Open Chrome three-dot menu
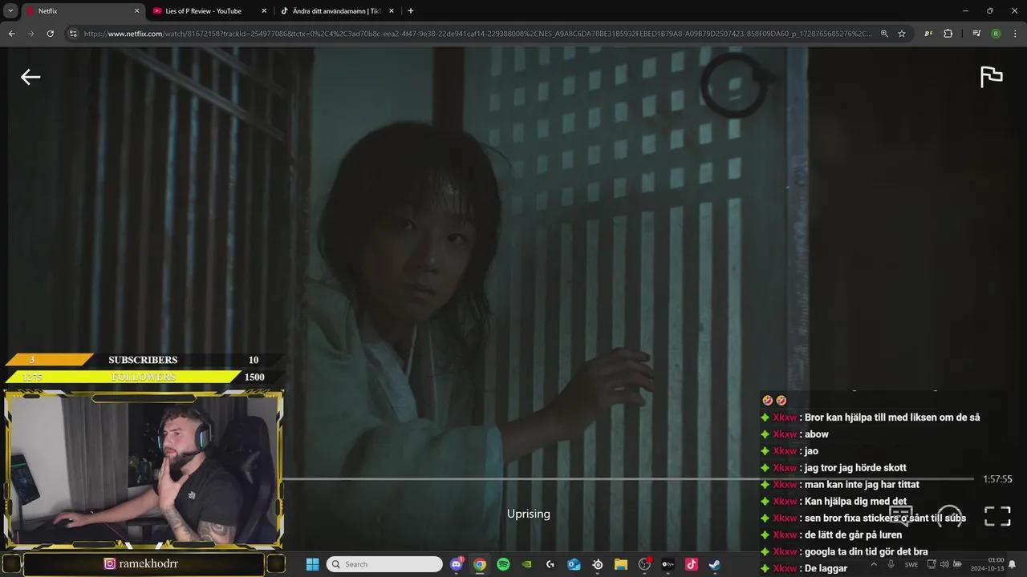 1015,34
